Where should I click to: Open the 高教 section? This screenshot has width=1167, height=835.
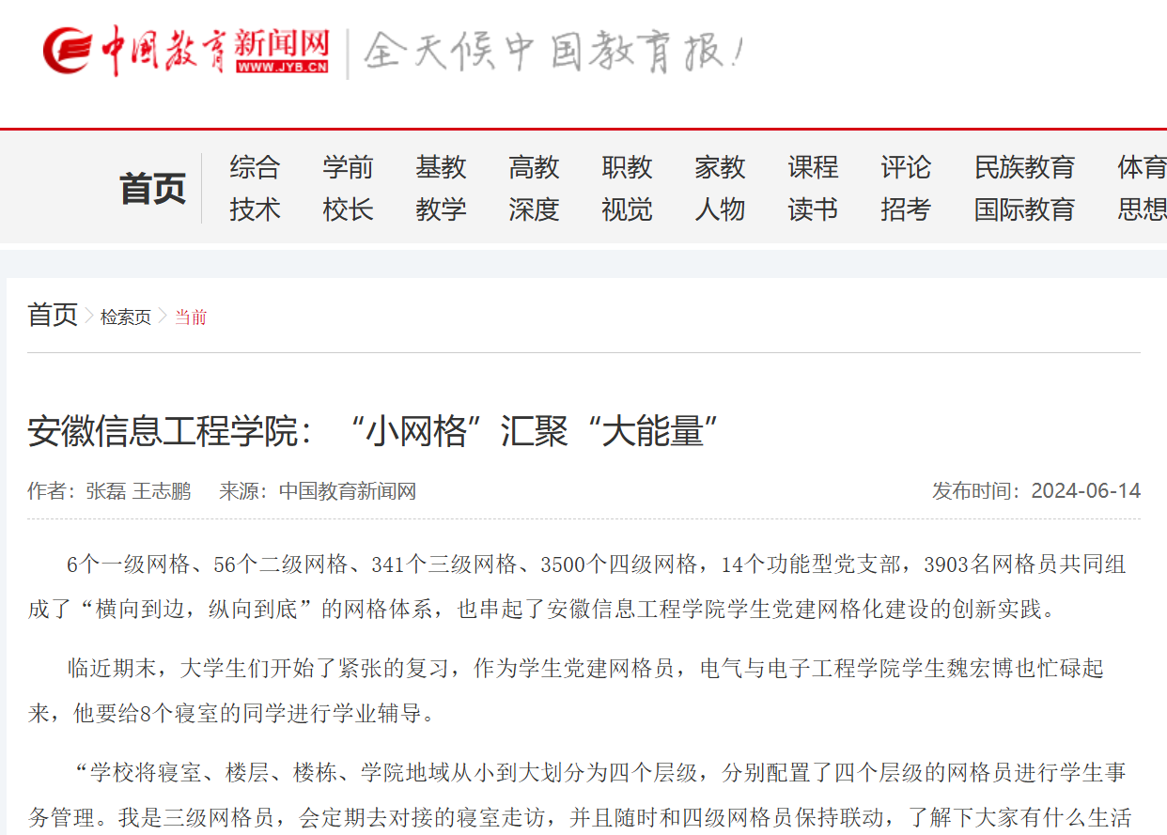click(x=534, y=167)
